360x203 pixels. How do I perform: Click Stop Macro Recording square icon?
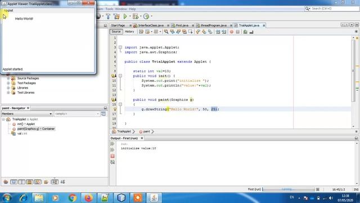[x=237, y=32]
